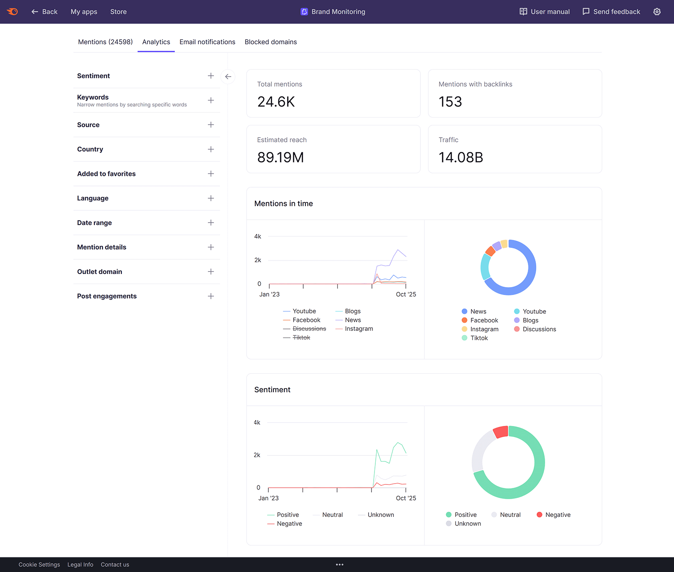
Task: Expand the Country filter
Action: [211, 149]
